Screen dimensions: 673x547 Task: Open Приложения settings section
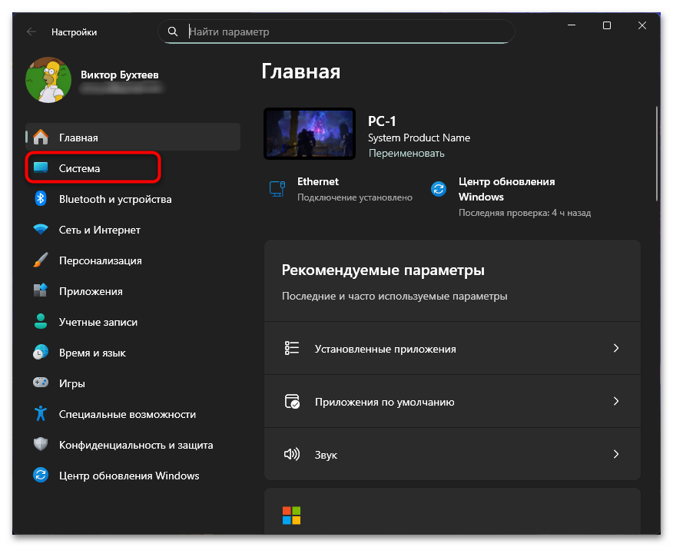point(133,291)
